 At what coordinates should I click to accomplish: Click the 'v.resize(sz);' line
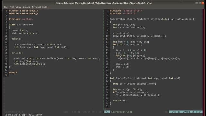click(122, 33)
